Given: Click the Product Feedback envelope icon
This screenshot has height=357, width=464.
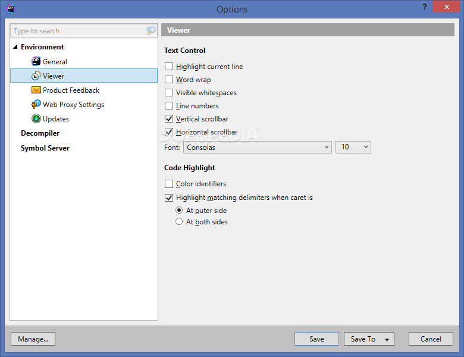Looking at the screenshot, I should [x=36, y=90].
